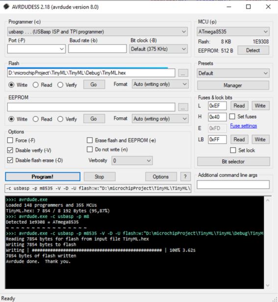Toggle the Set fuses checkbox
Viewport: 278px width, 302px height.
pyautogui.click(x=232, y=117)
